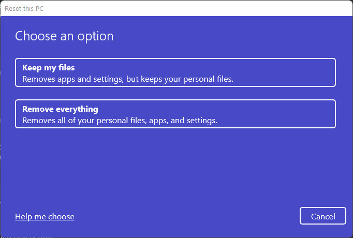Viewport: 353px width, 238px height.
Task: Dismiss the dialog with the Cancel button
Action: point(323,216)
